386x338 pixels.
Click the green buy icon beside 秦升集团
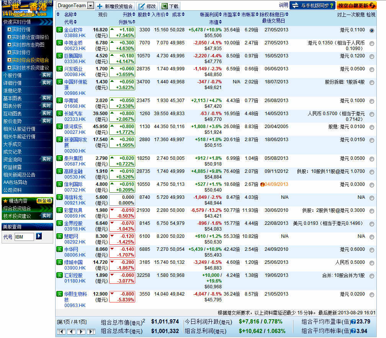click(x=59, y=158)
